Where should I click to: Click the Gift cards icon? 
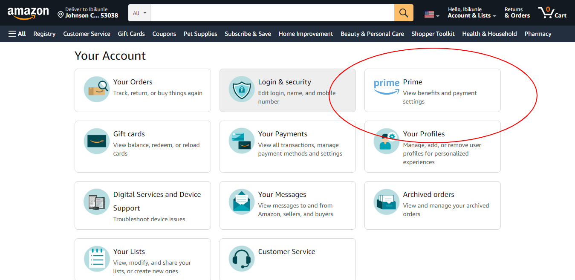97,141
